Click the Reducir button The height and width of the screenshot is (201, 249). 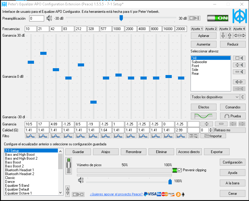coord(233,44)
